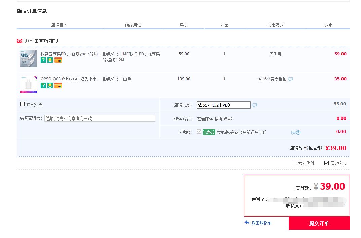
Task: Click the 确认订单信息 heading
Action: coord(32,11)
